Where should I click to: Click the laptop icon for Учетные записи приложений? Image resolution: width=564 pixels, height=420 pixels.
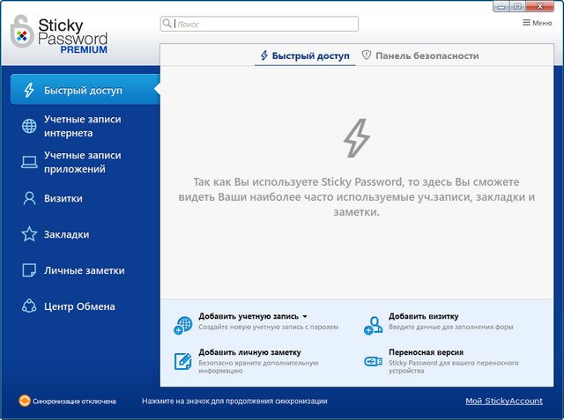[29, 162]
